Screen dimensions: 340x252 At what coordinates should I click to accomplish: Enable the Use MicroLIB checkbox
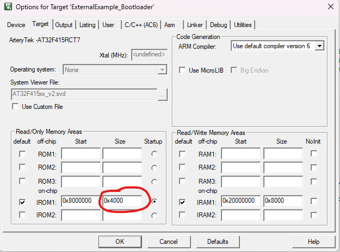point(182,70)
